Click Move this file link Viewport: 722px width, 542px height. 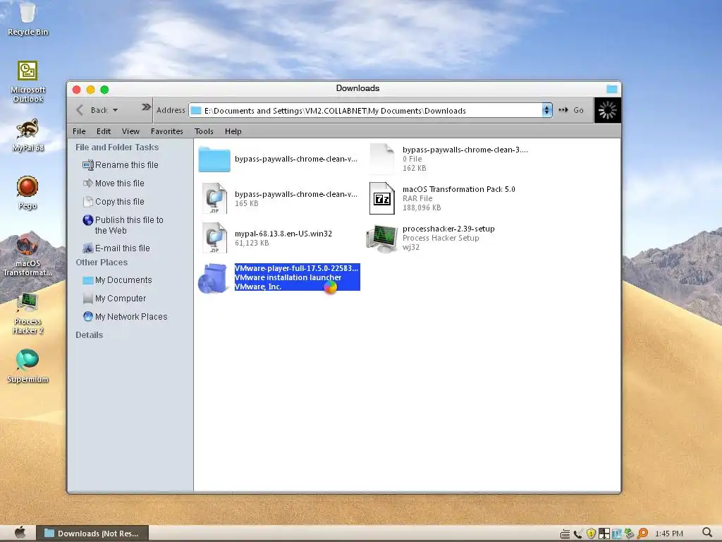(114, 183)
